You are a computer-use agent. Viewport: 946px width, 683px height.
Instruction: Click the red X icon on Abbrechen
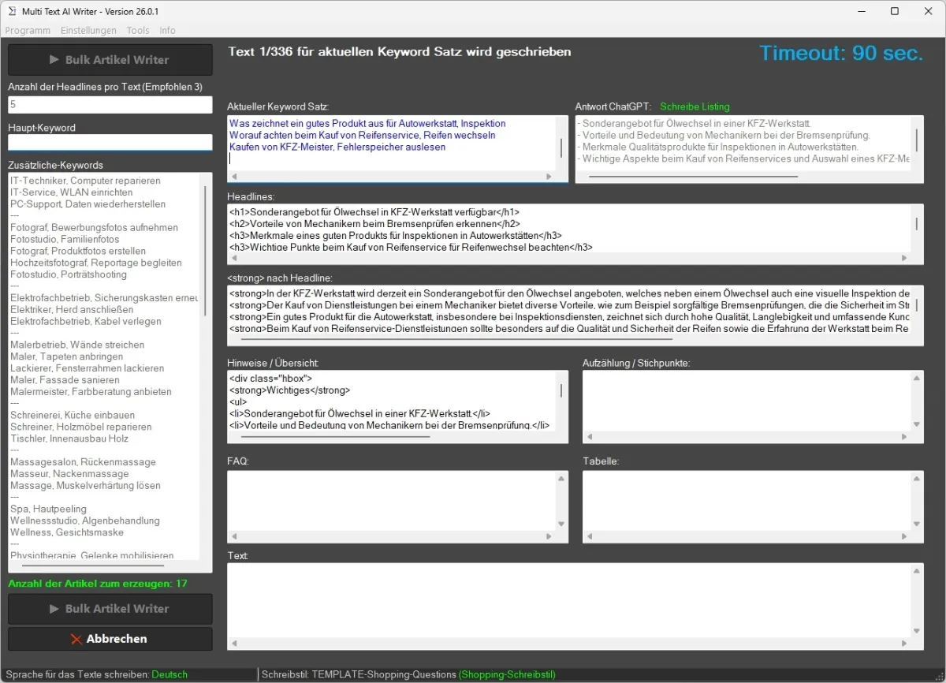click(76, 640)
